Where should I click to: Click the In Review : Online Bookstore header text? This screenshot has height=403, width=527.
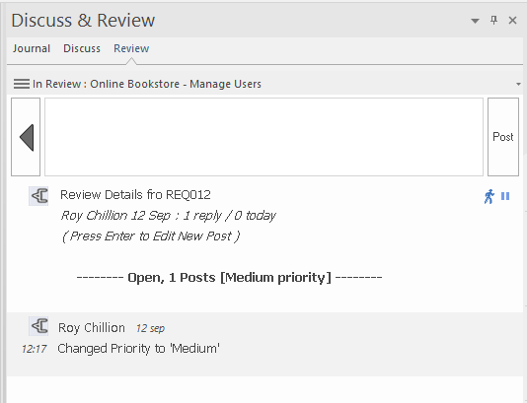tap(146, 84)
